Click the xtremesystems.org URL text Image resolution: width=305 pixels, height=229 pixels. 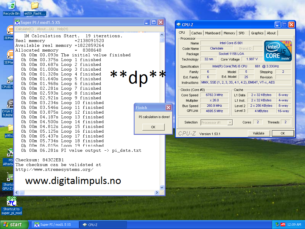click(x=55, y=170)
